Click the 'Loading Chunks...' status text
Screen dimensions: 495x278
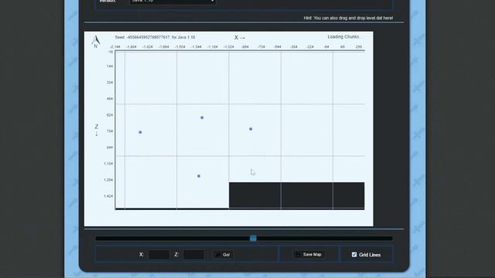[344, 37]
